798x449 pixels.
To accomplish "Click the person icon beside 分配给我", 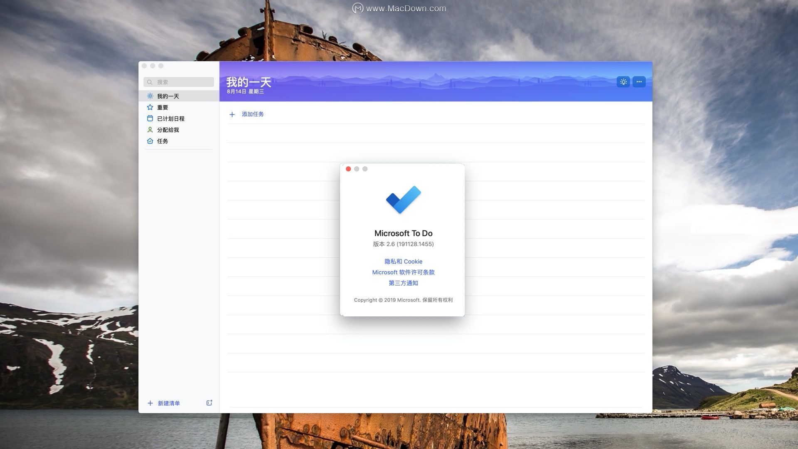I will [x=150, y=130].
